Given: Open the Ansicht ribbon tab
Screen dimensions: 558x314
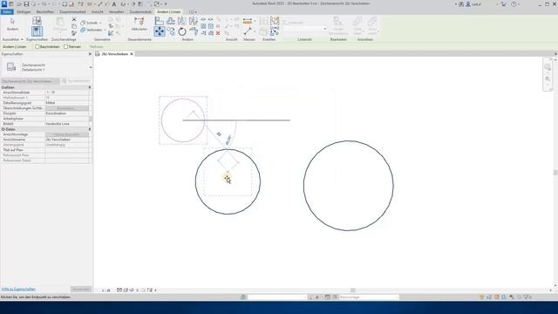Looking at the screenshot, I should coord(97,11).
